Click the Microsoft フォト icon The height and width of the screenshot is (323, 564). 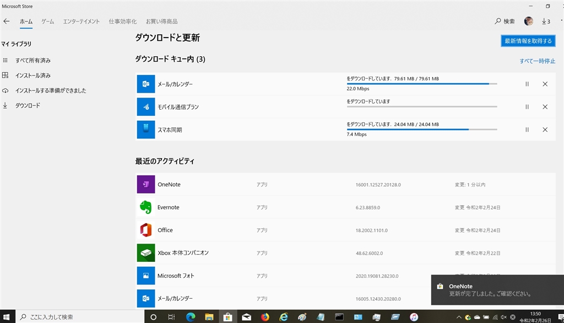146,276
